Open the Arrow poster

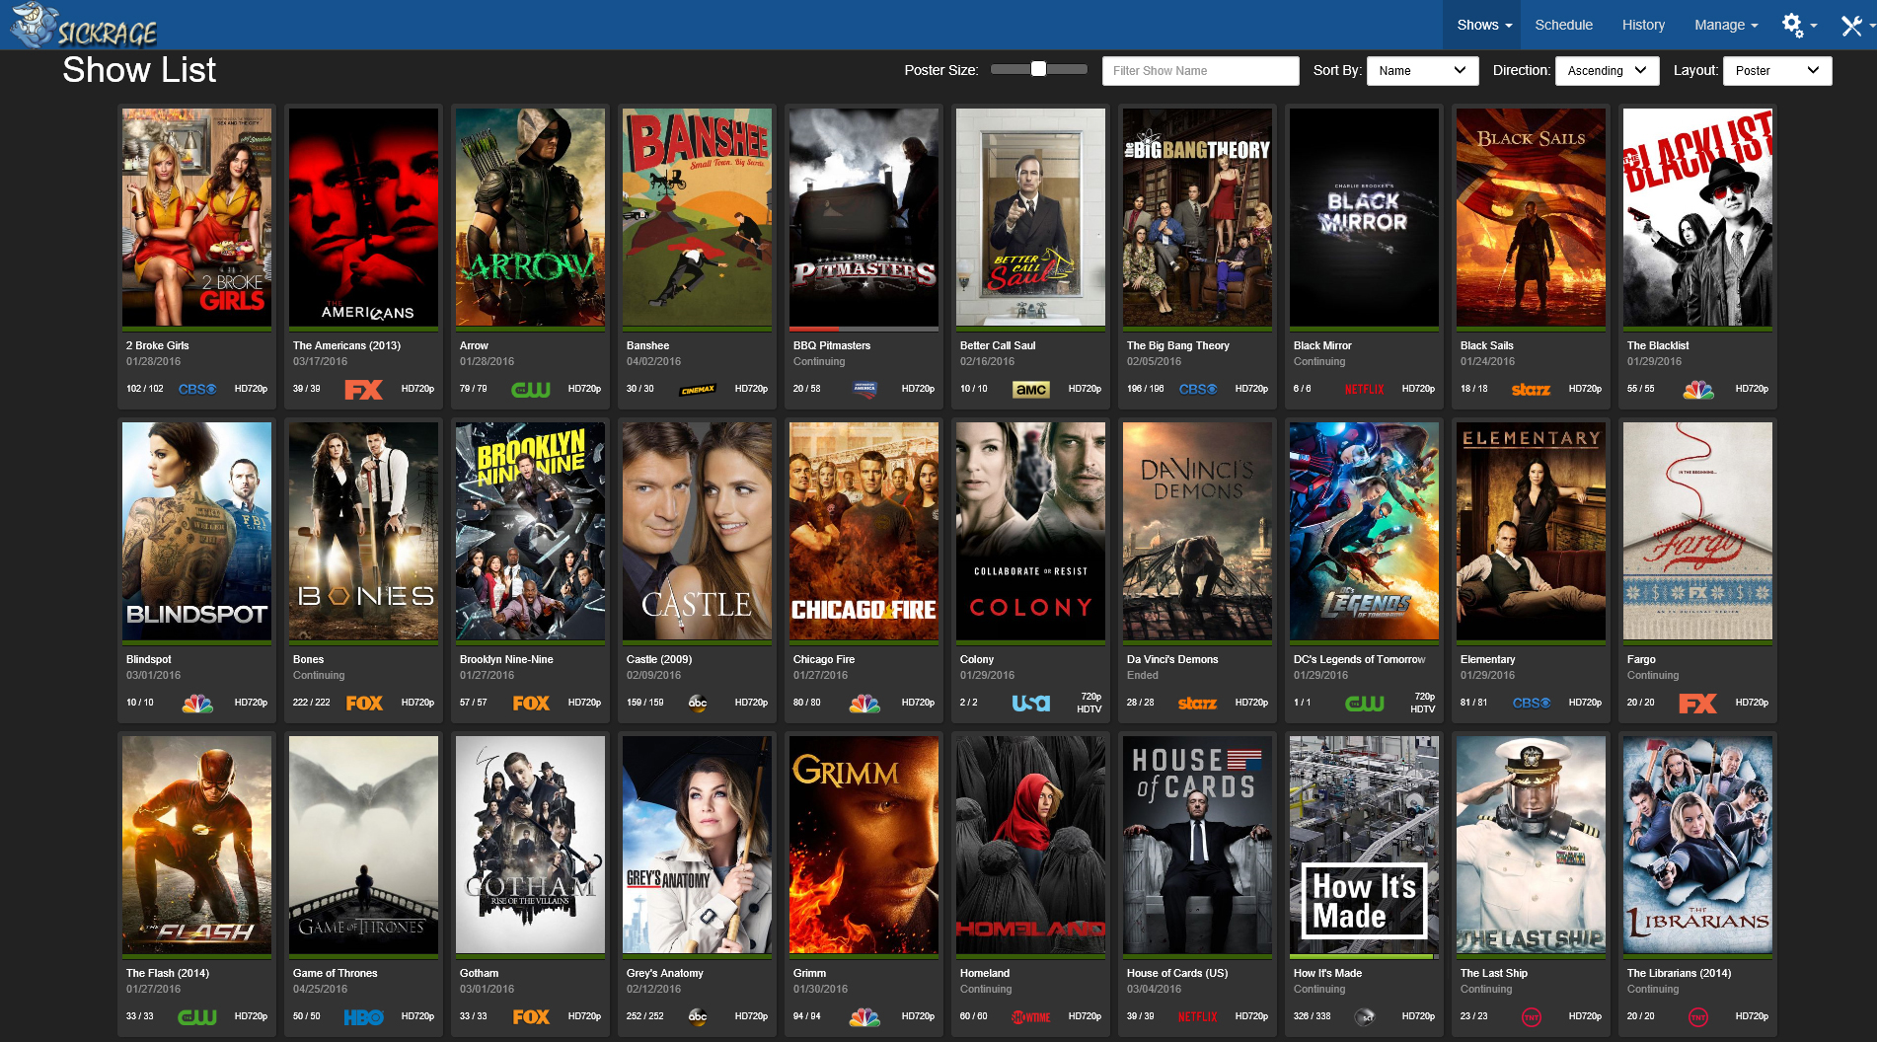[x=530, y=217]
